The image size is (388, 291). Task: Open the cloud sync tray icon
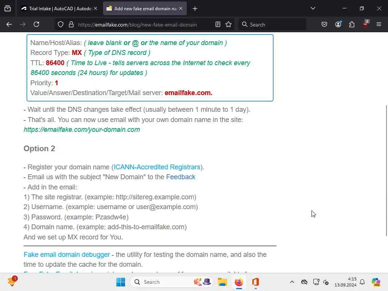(304, 282)
